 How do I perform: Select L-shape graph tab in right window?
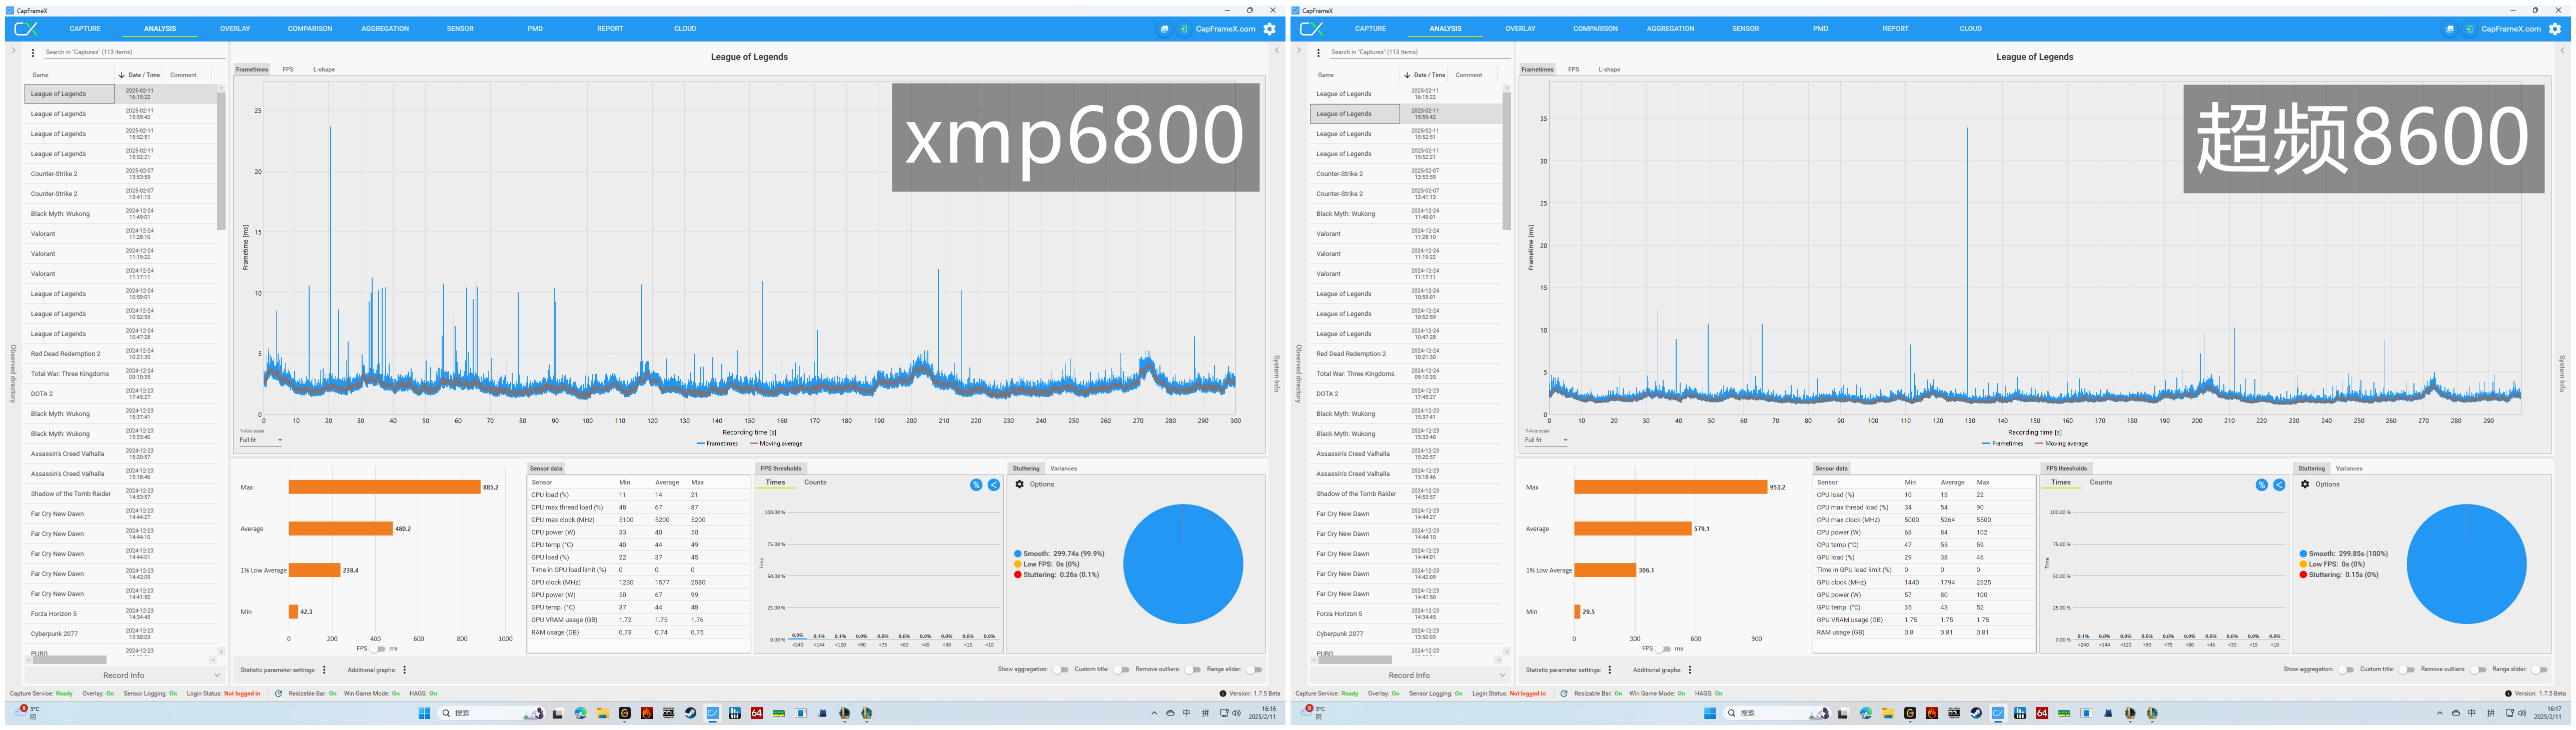1609,69
